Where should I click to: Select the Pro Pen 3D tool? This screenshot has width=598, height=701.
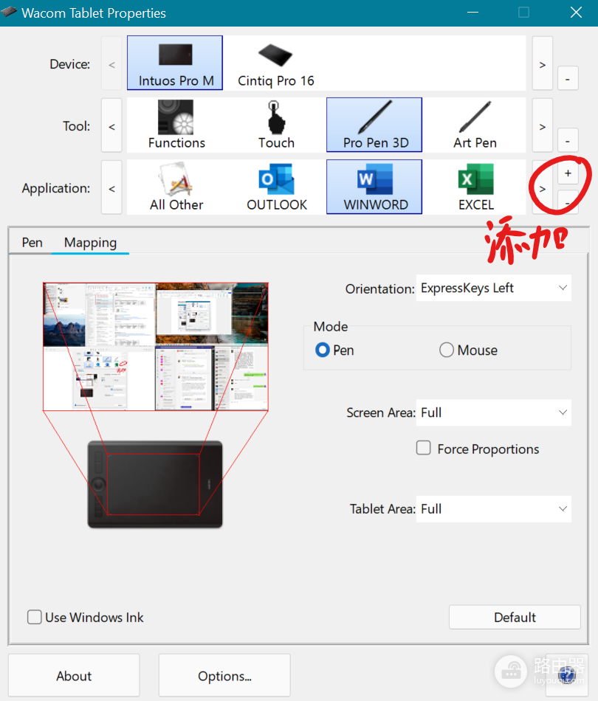click(374, 125)
